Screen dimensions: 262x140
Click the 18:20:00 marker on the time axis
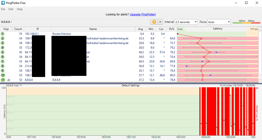point(106,137)
